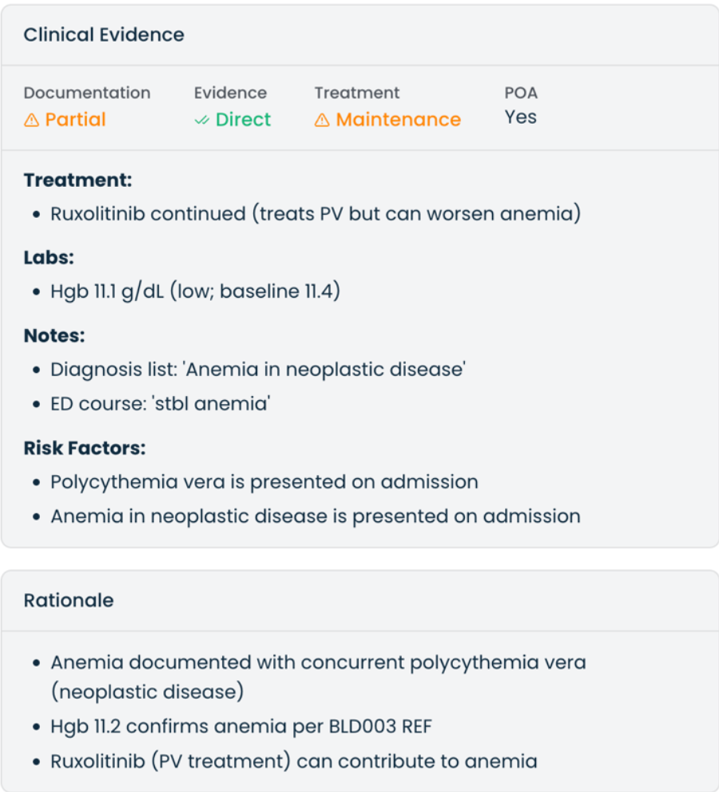Click the Labs section heading
The height and width of the screenshot is (792, 719).
pos(49,258)
